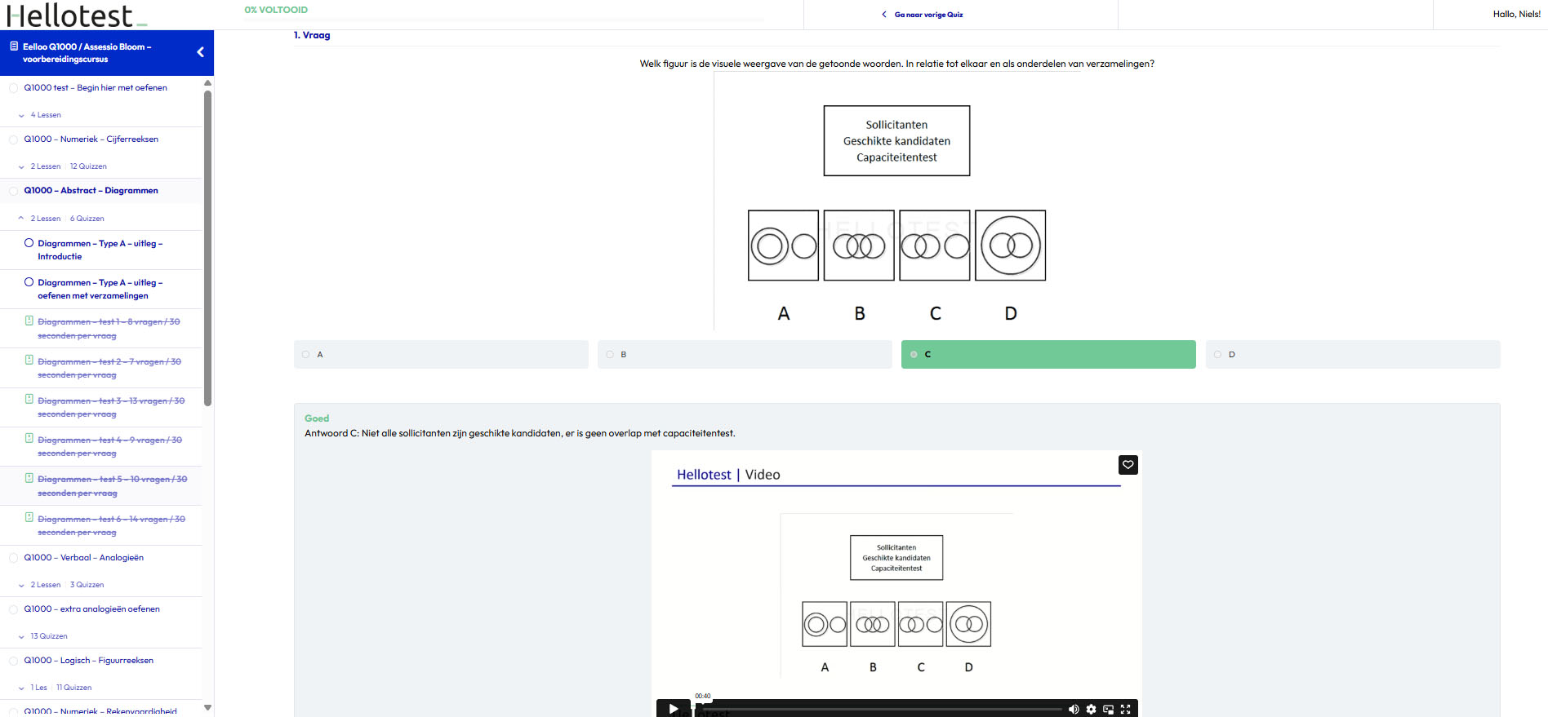Play the Hellotest explanation video
This screenshot has width=1548, height=717.
click(x=673, y=708)
